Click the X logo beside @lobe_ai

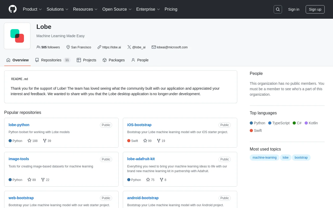(x=129, y=47)
